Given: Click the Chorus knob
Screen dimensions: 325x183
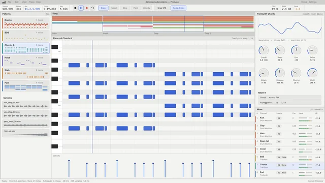Looking at the screenshot, I should [x=296, y=73].
